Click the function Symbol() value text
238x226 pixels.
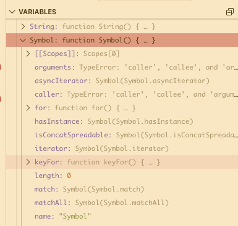pos(109,40)
